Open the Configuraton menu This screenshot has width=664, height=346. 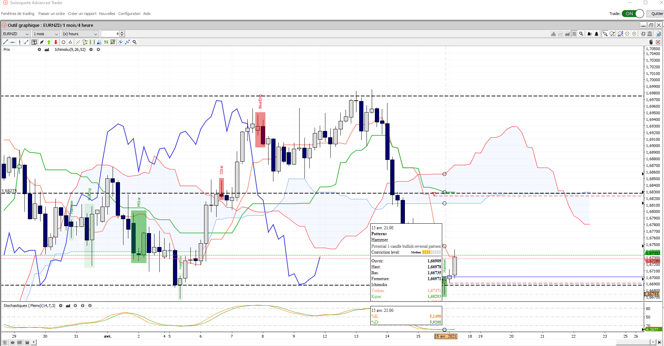click(x=129, y=14)
